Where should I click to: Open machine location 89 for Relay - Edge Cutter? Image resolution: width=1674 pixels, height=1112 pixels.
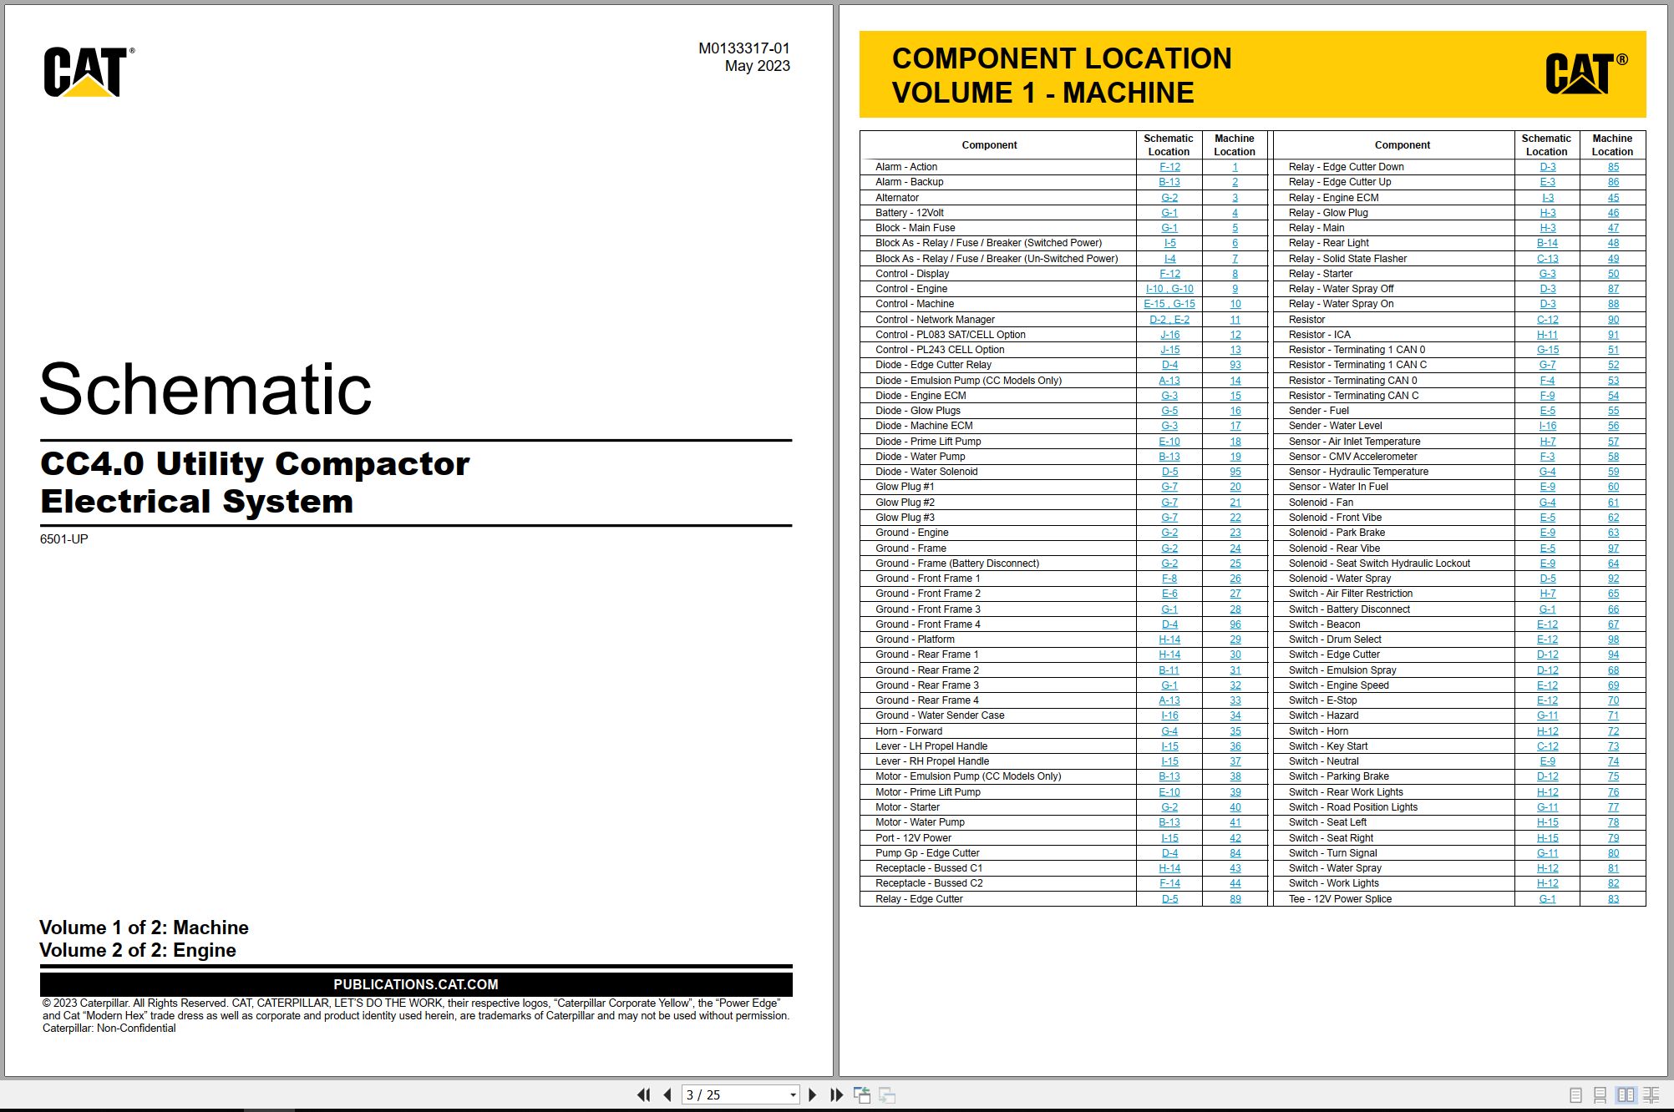(1235, 899)
